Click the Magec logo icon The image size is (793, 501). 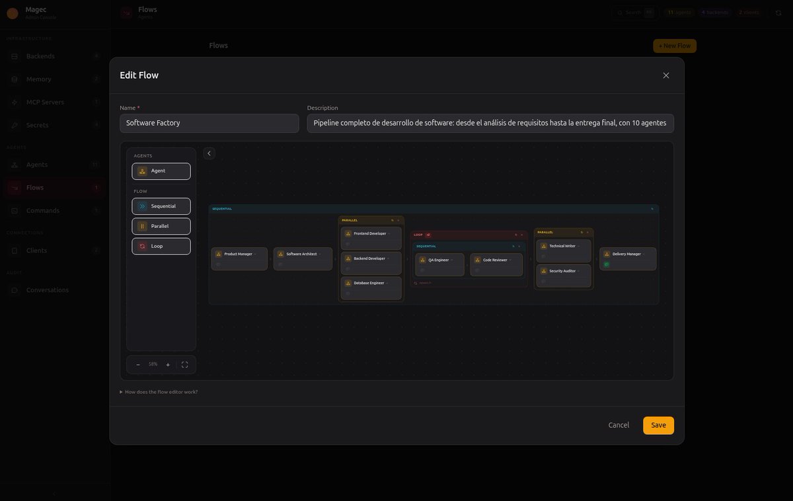click(x=12, y=13)
